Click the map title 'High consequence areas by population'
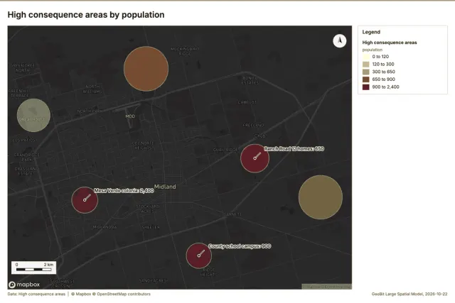 (86, 15)
